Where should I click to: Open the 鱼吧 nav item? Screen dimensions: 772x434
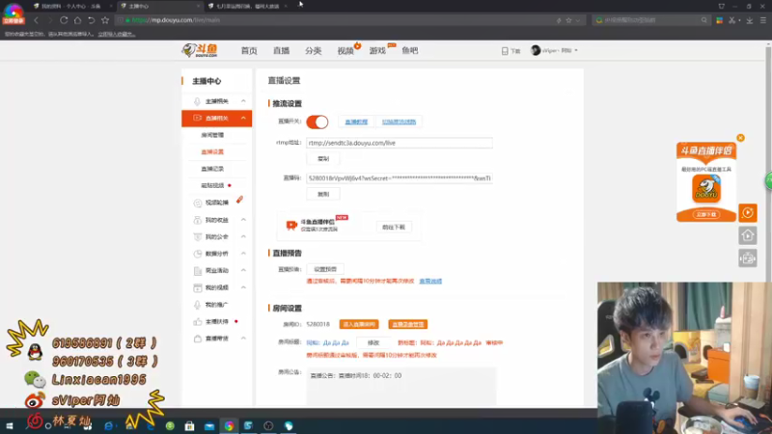[409, 51]
